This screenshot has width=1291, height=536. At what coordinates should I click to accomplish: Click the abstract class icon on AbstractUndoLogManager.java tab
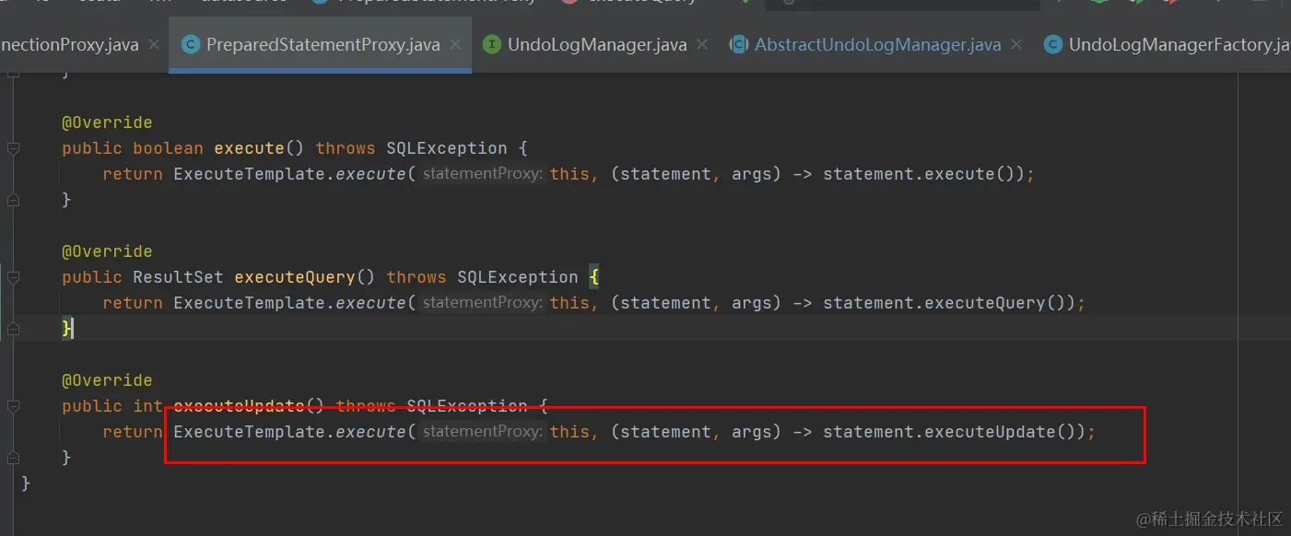(739, 44)
